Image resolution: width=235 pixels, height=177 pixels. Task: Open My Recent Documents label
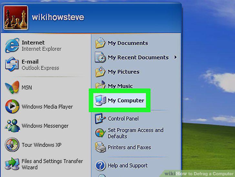(138, 57)
